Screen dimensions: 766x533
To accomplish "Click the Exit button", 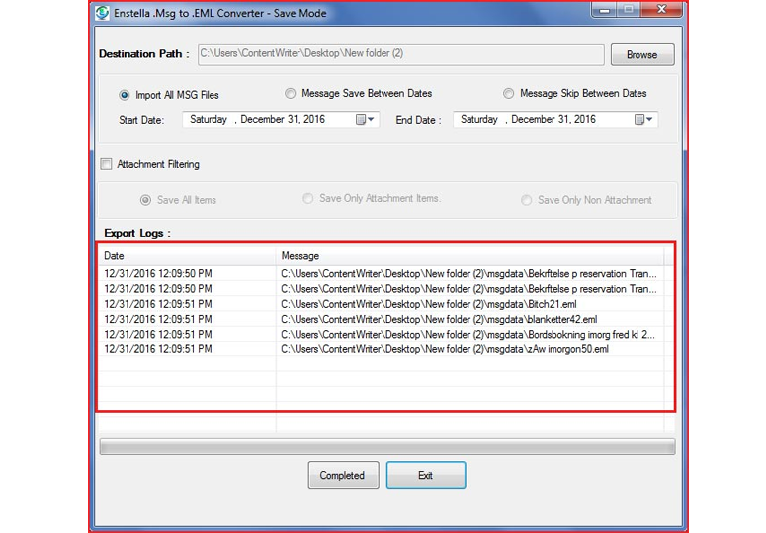I will click(425, 476).
